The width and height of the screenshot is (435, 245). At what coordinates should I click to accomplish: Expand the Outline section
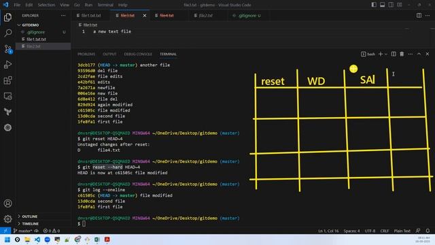tap(43, 216)
